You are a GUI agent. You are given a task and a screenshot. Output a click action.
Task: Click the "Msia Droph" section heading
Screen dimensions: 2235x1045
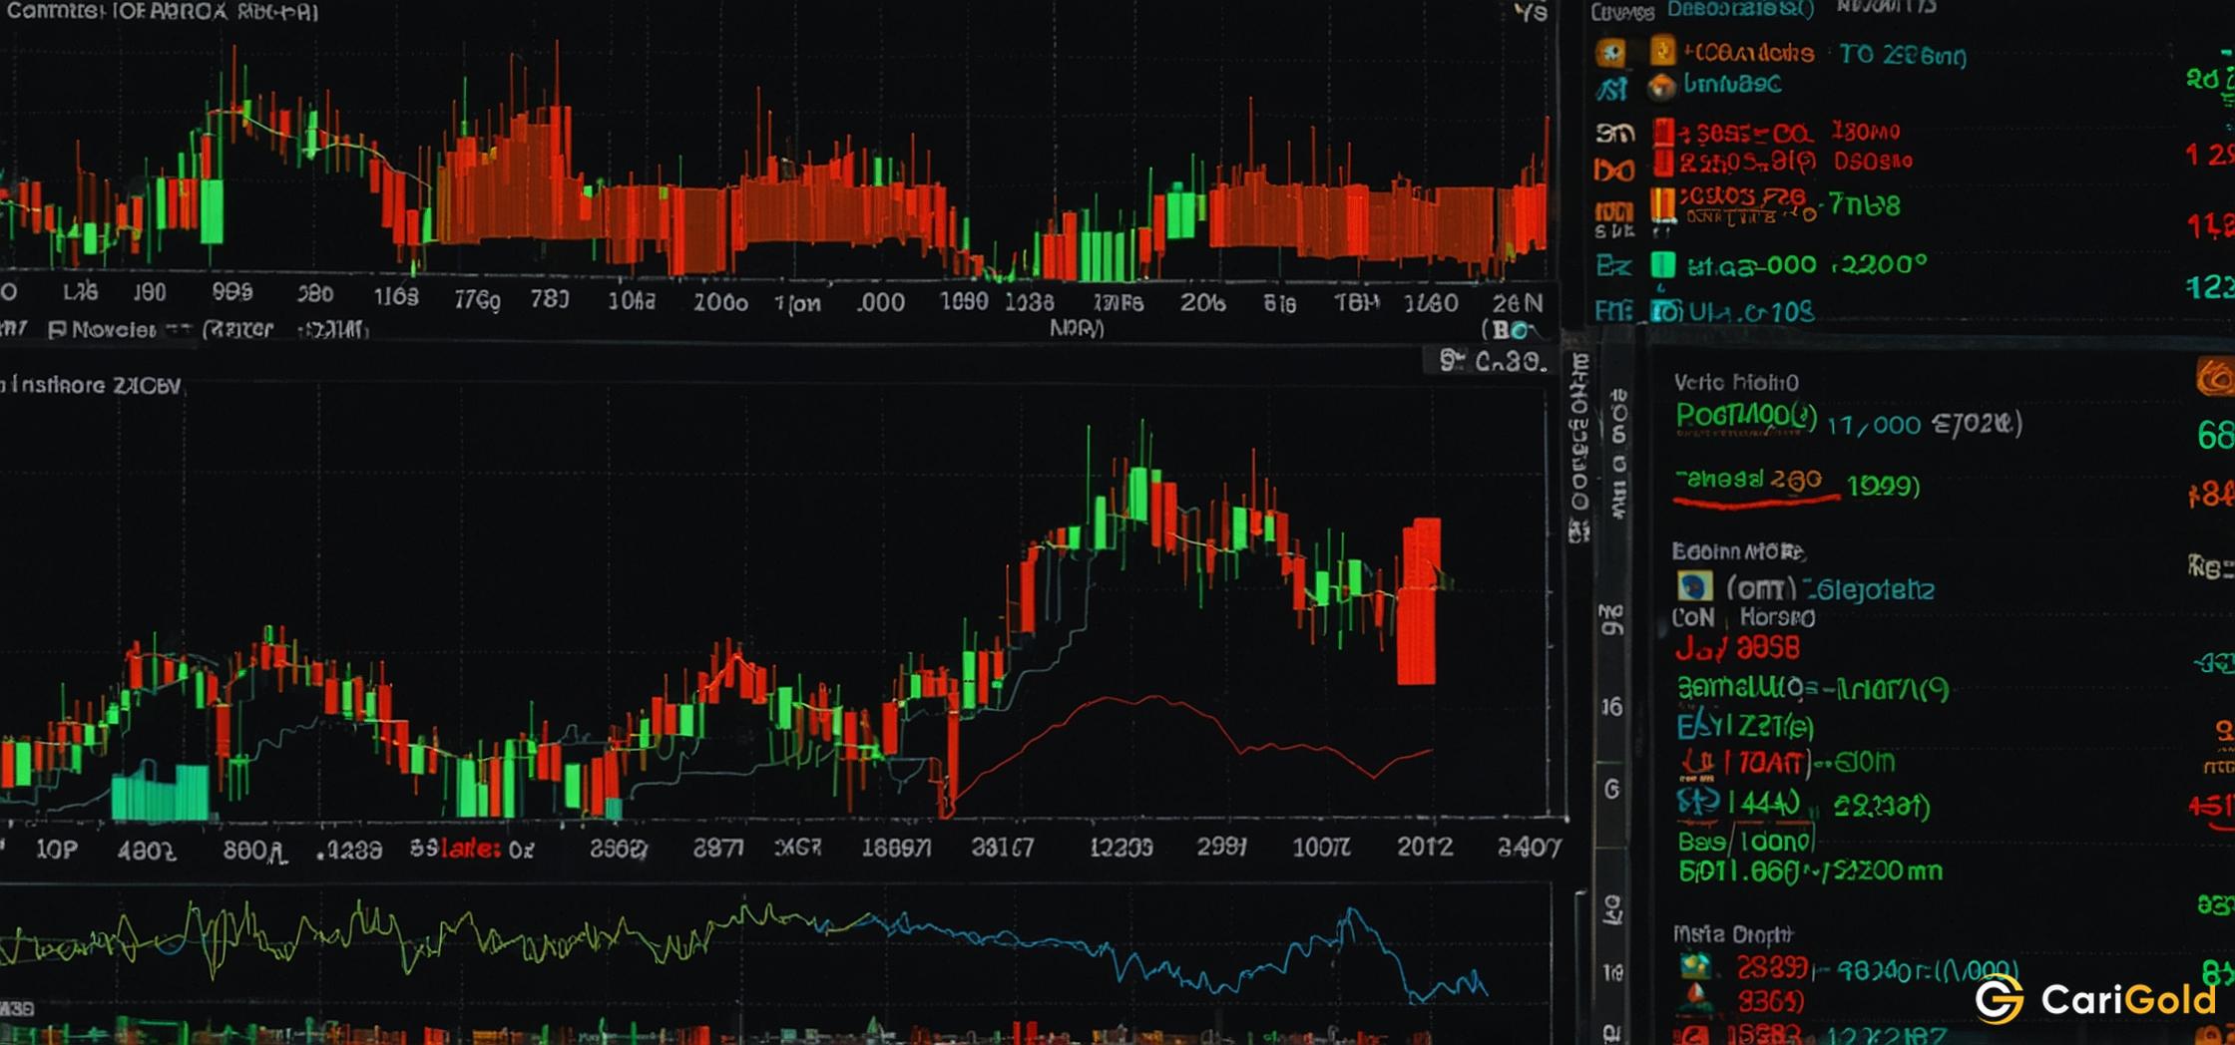(x=1732, y=934)
